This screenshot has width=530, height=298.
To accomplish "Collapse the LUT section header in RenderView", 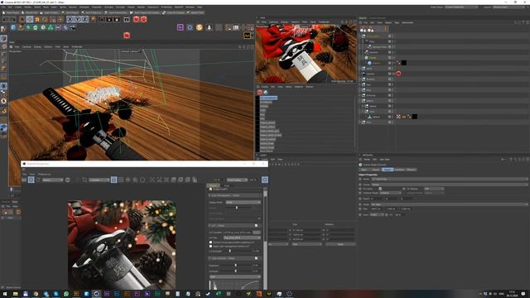I will (235, 225).
